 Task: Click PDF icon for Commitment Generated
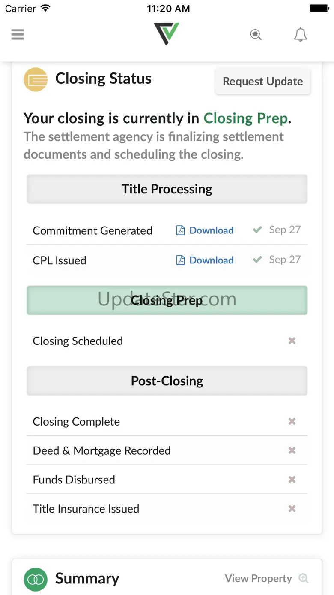coord(181,230)
